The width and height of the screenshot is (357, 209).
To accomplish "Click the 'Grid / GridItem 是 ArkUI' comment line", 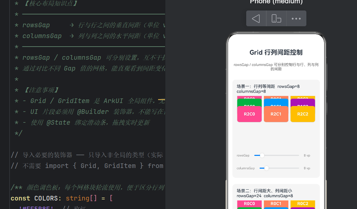I will (90, 101).
